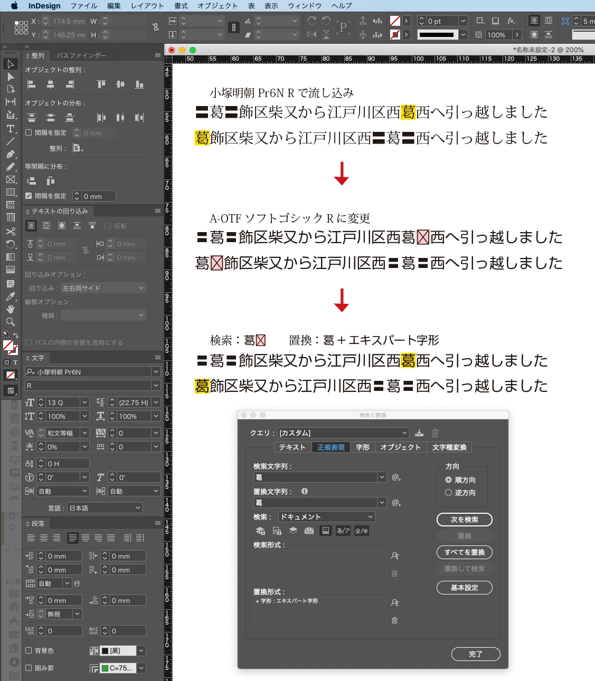The width and height of the screenshot is (595, 681).
Task: Click 完了 button
Action: coord(476,654)
